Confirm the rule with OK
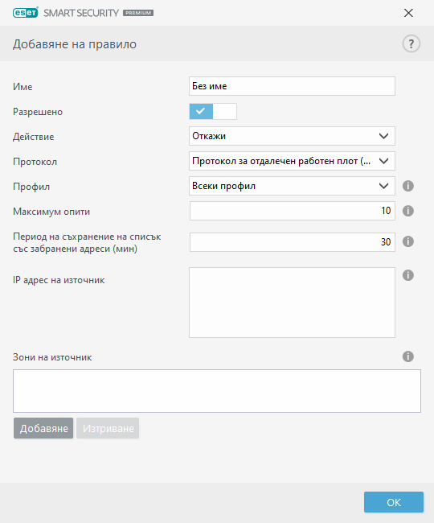 394,502
